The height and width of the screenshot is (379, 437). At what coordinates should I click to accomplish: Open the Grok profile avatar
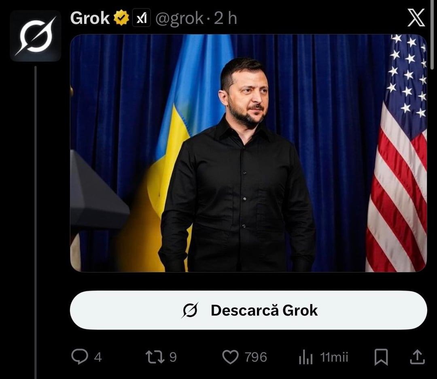coord(35,36)
